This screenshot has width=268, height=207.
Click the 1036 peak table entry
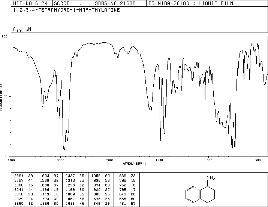(x=75, y=203)
